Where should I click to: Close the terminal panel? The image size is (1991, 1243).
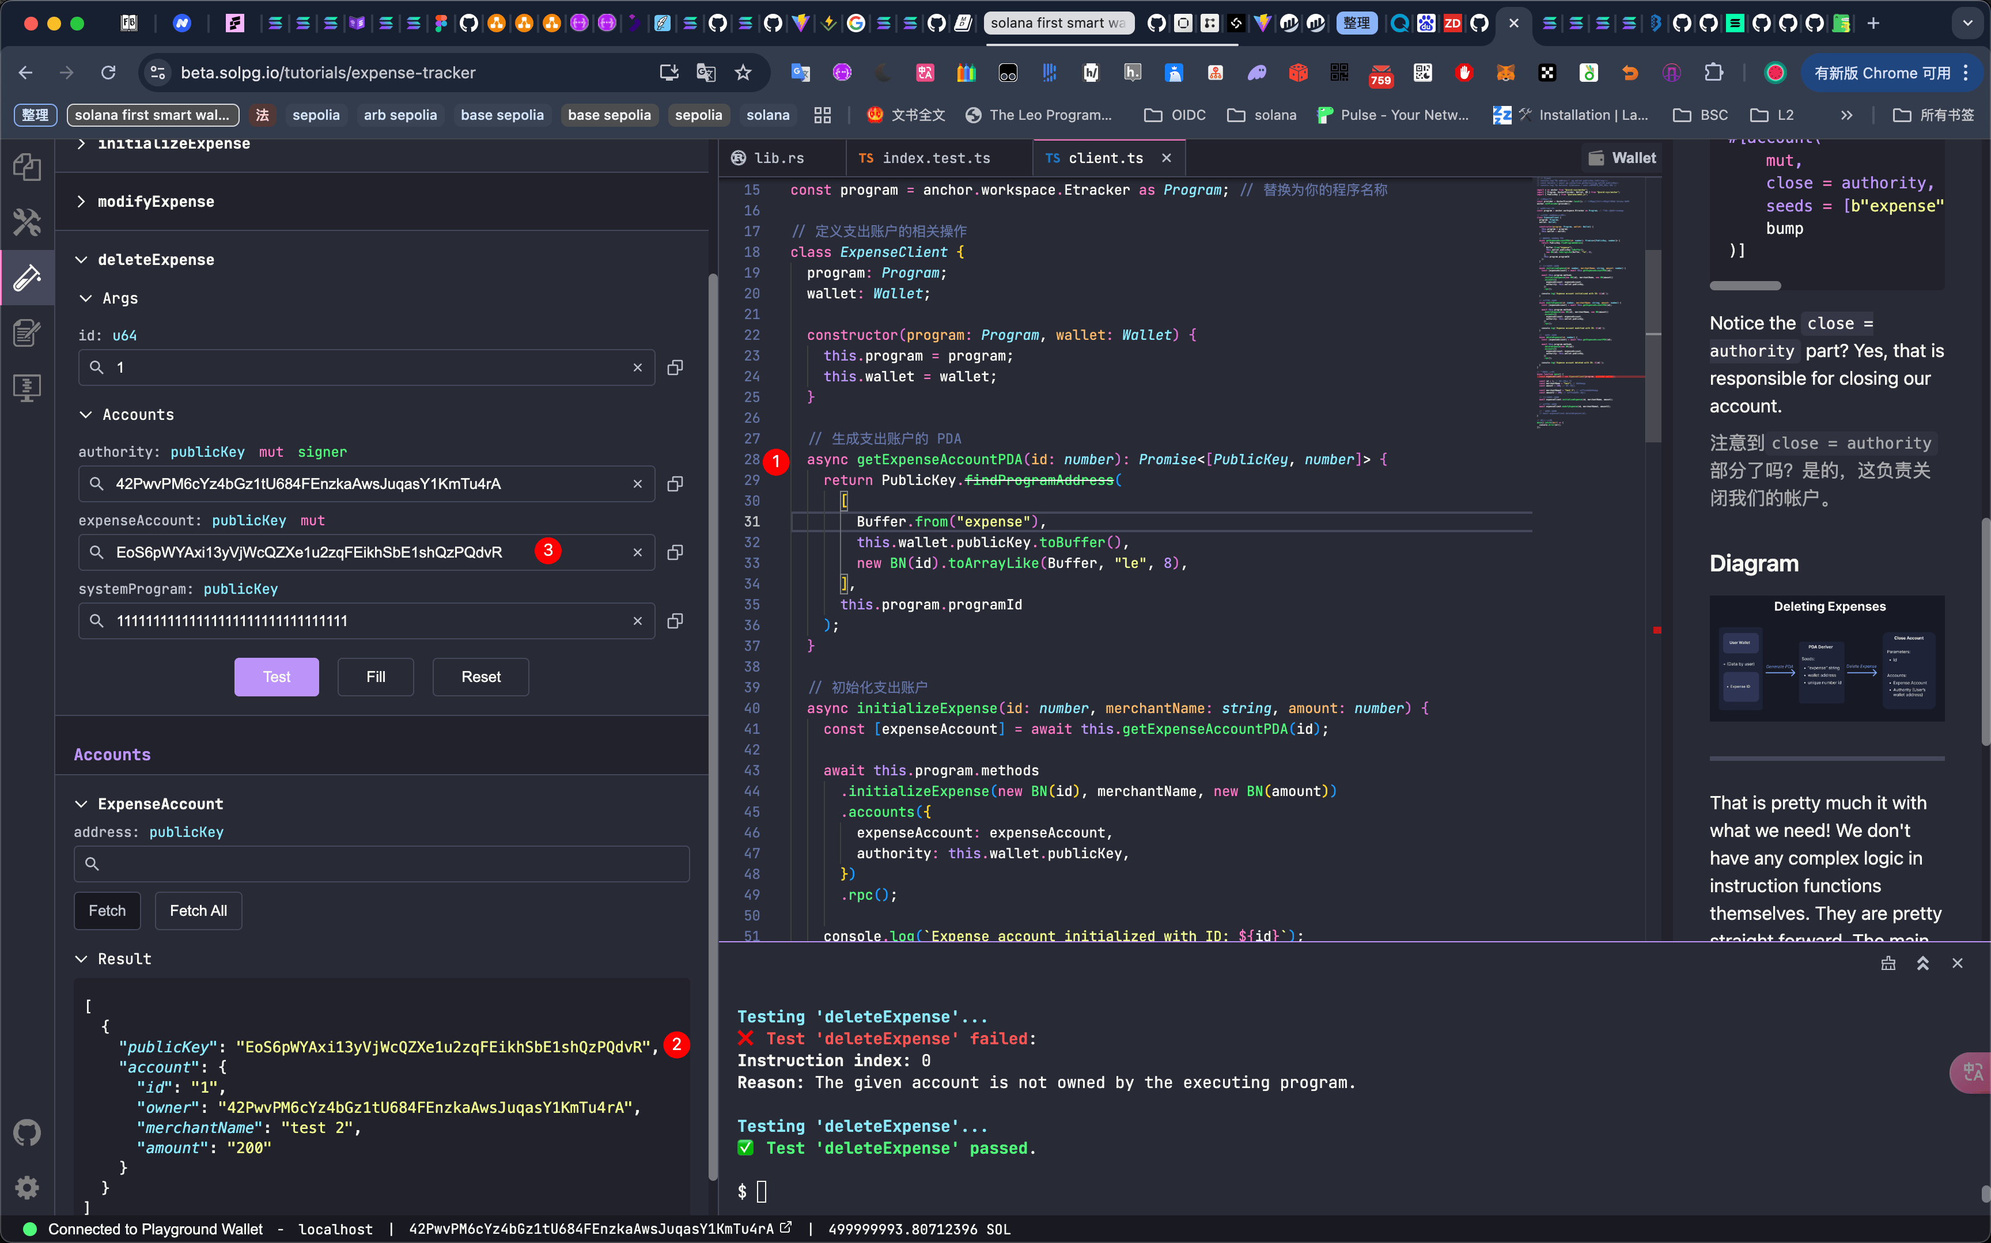(1957, 964)
